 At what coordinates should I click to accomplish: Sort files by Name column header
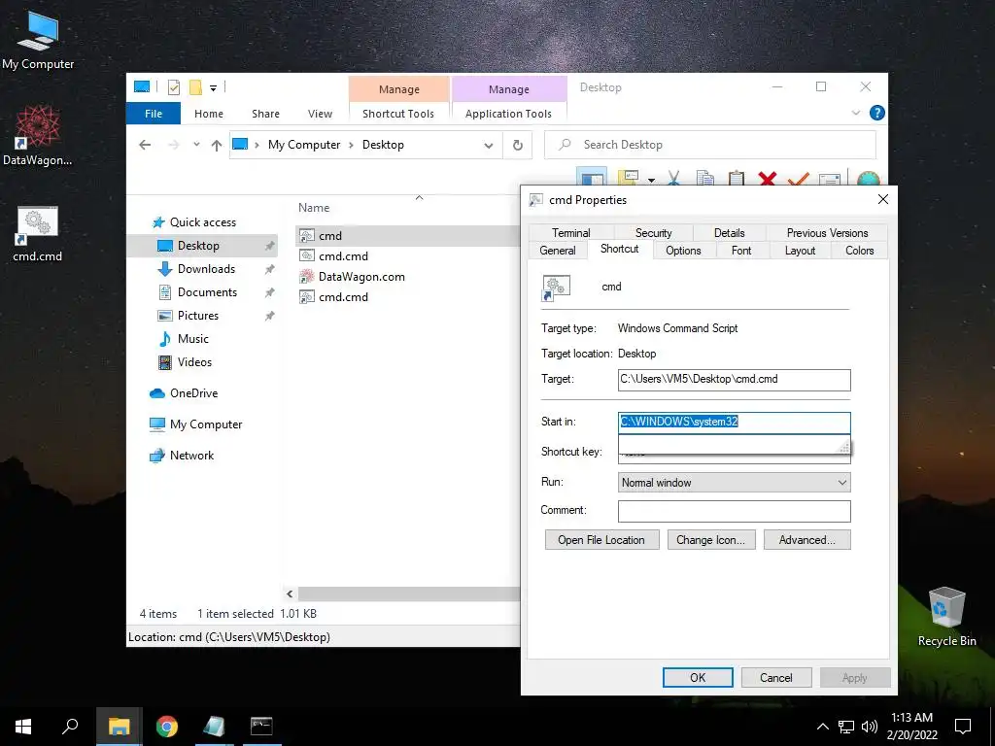click(x=314, y=208)
